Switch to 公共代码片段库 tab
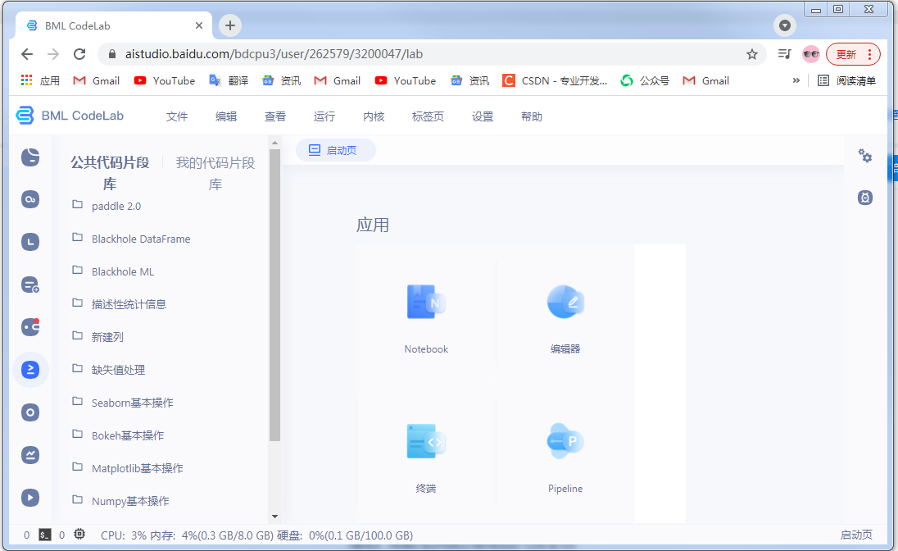 (110, 173)
